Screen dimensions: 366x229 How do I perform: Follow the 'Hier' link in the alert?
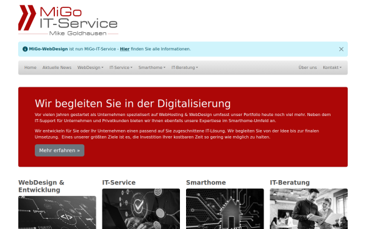(x=124, y=49)
